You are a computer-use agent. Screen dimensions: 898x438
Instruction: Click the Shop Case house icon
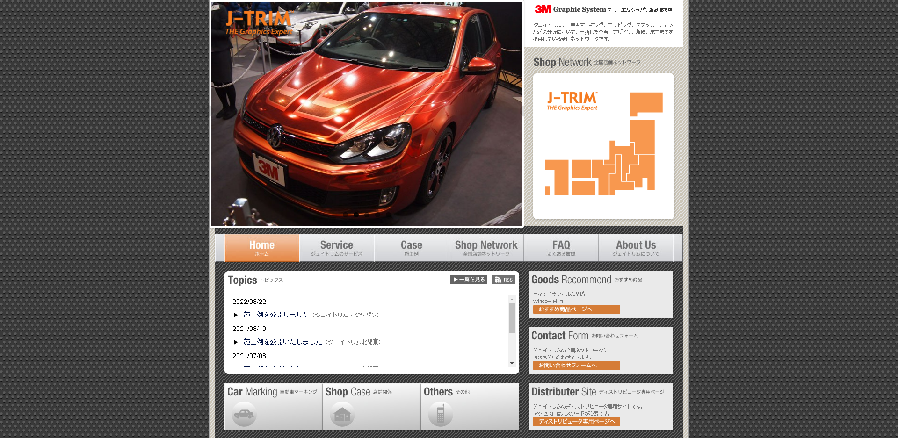point(342,414)
